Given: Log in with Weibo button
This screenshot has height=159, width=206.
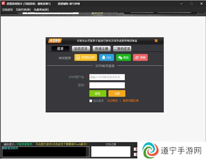Looking at the screenshot, I should (140, 57).
